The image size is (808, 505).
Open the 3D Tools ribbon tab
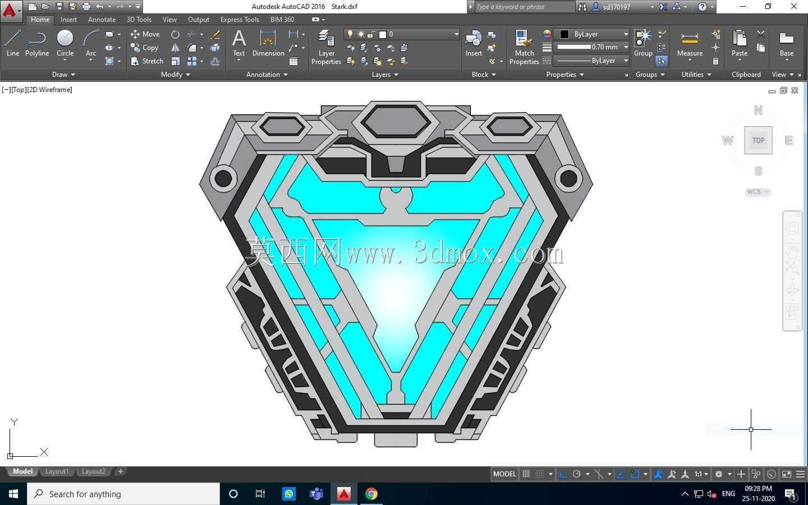pos(139,20)
